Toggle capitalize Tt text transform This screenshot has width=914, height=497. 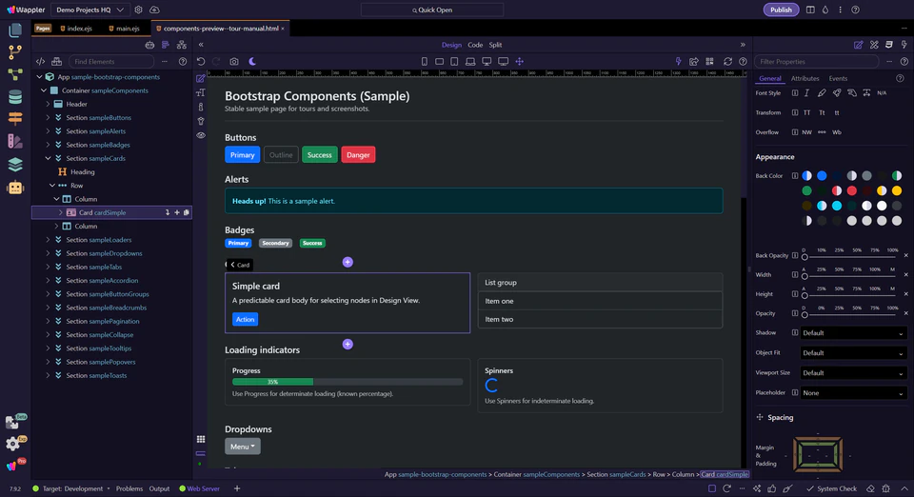point(822,112)
